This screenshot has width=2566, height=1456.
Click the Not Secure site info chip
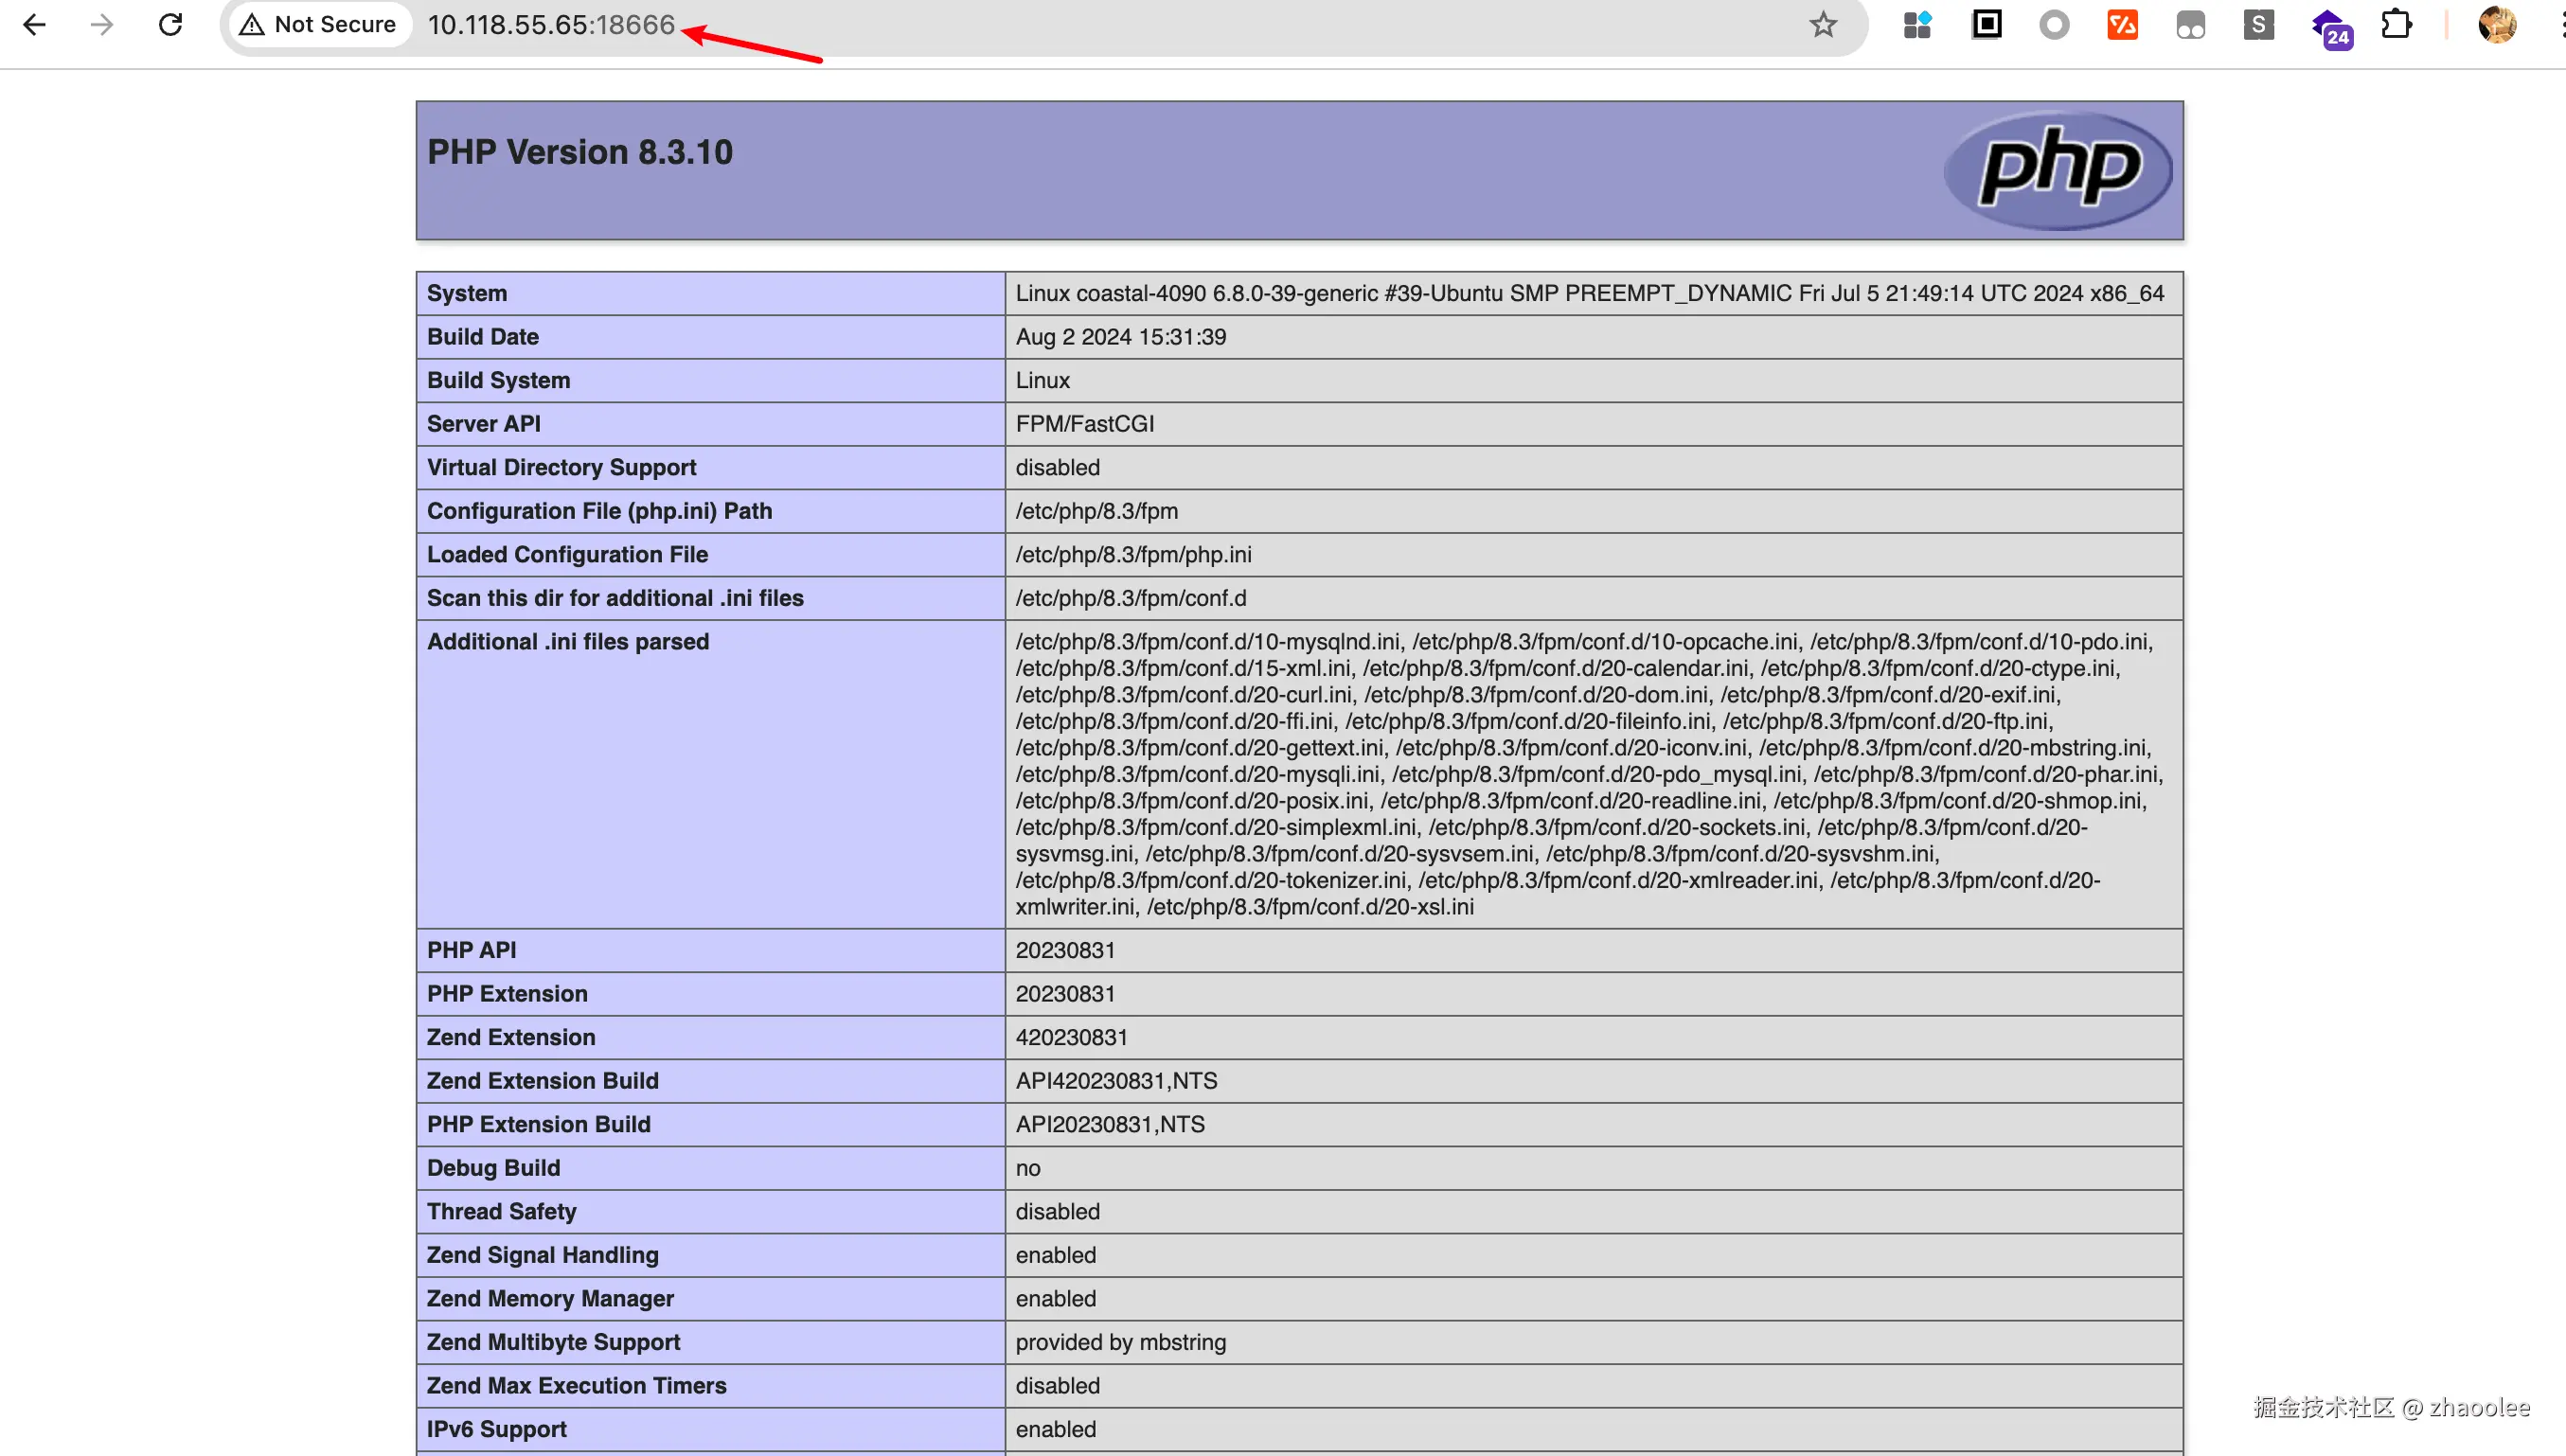320,24
